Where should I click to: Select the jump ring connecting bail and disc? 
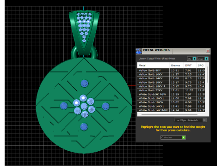(84, 52)
